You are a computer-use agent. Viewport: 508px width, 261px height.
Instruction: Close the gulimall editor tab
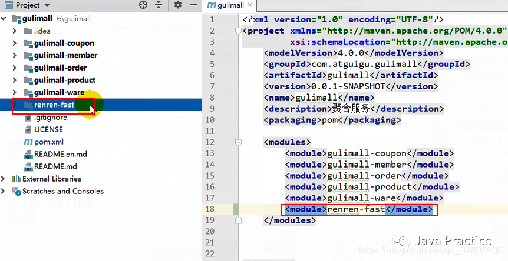250,5
